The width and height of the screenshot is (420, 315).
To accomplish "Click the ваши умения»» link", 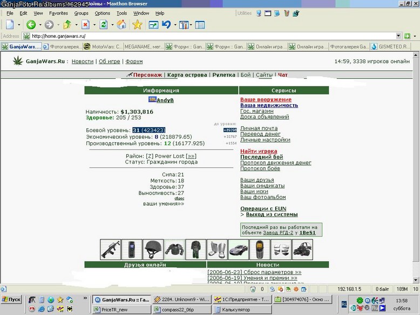I will (164, 204).
